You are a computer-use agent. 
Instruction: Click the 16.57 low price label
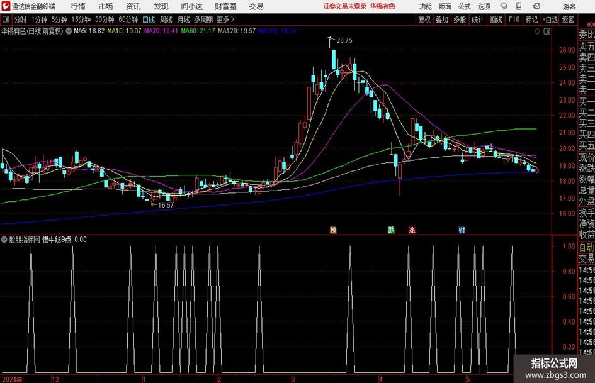(166, 205)
